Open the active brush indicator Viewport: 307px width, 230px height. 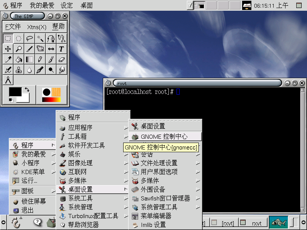pos(46,92)
